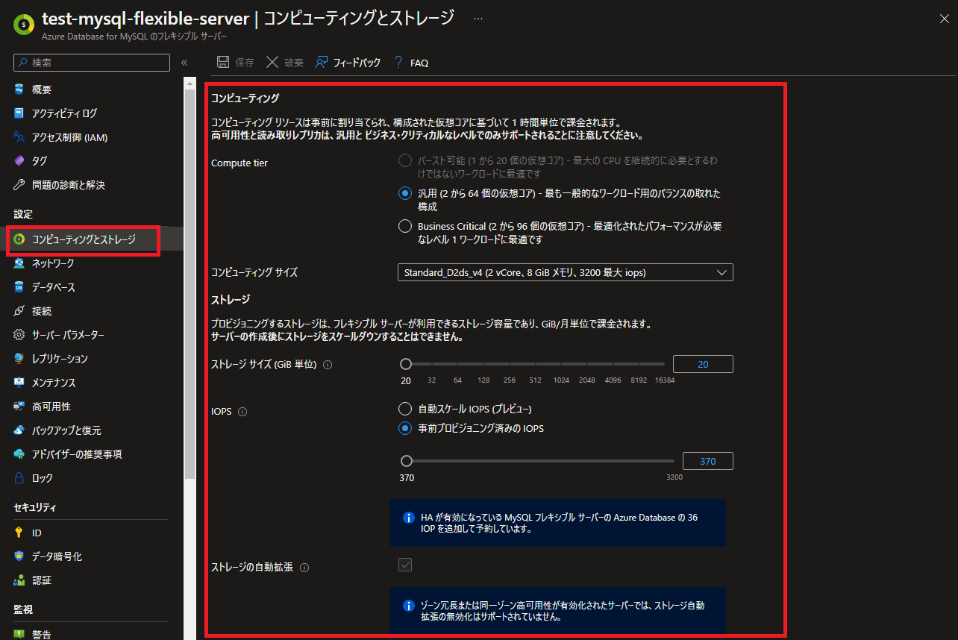Click the バックアップと復元 cloud icon
Screen dimensions: 958x640
pos(19,430)
